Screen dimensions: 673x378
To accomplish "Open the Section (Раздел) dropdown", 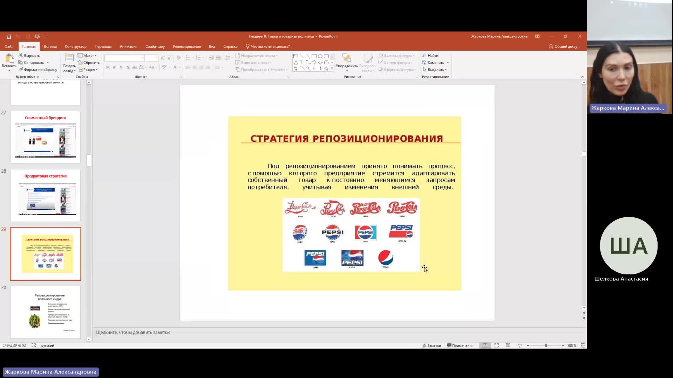I will pos(88,70).
